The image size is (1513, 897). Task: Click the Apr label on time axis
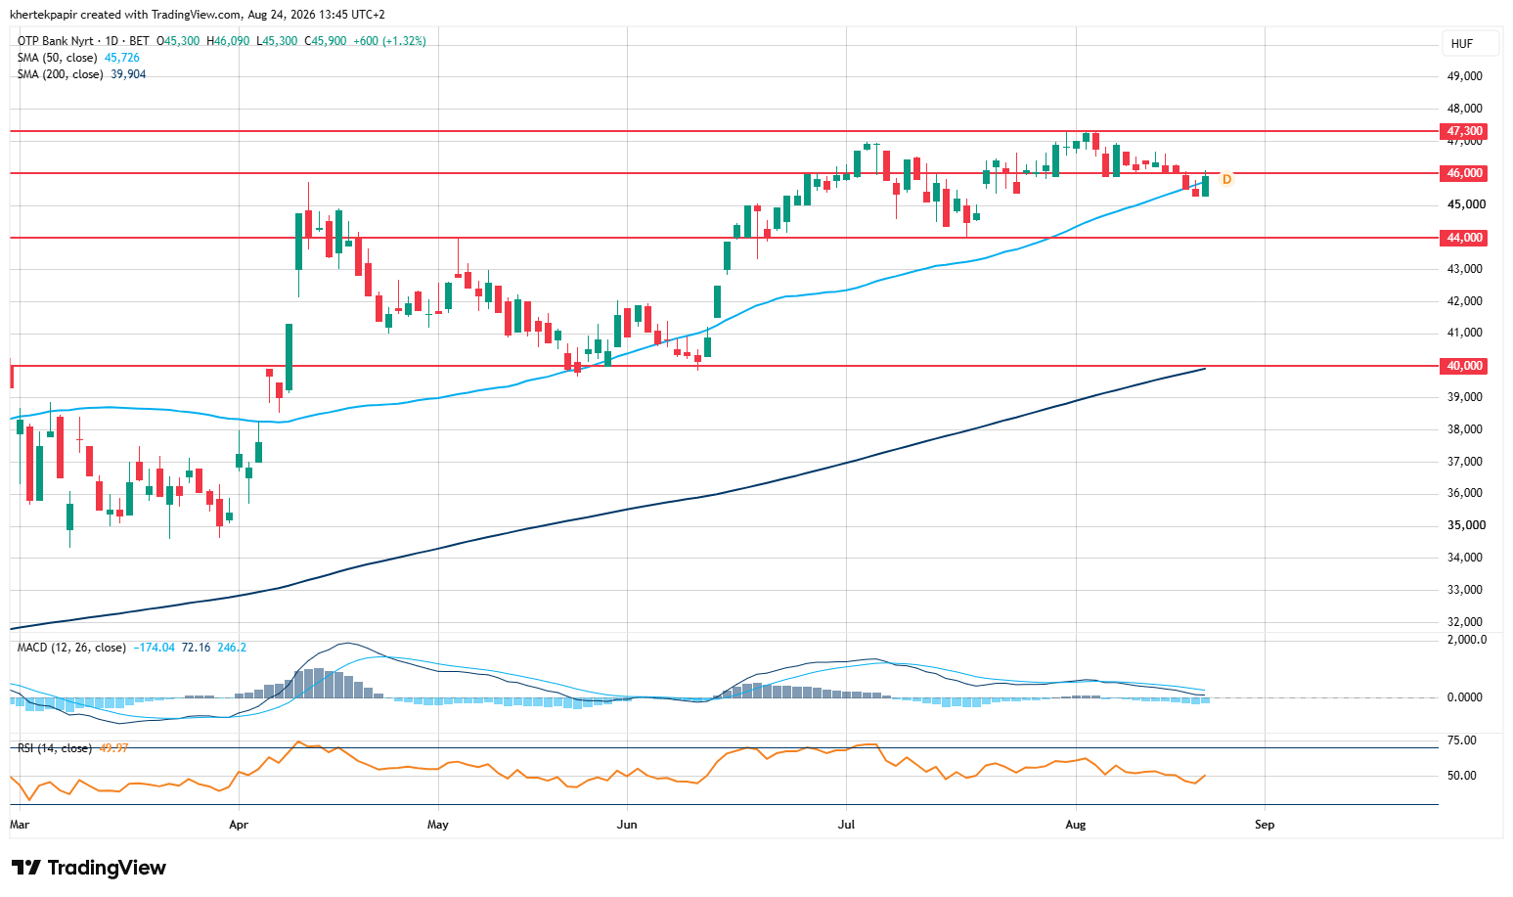click(x=239, y=825)
